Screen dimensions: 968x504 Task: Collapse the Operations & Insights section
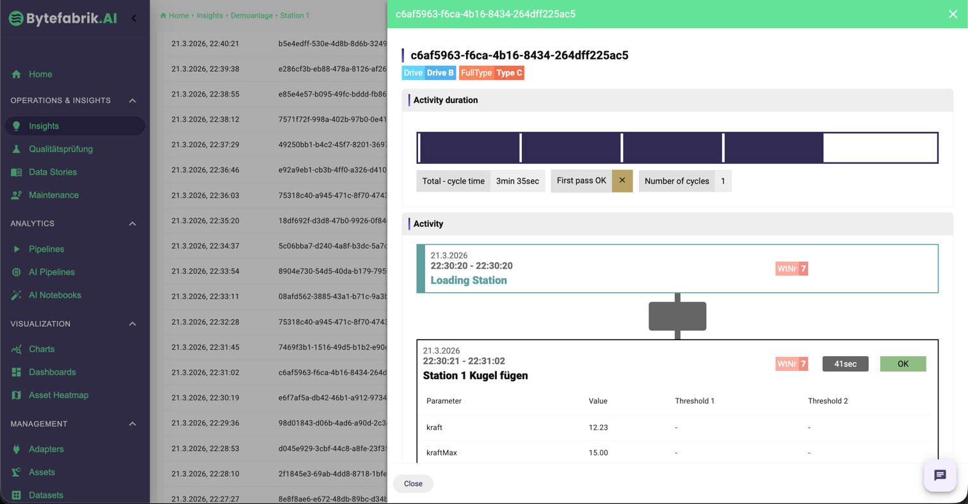tap(133, 100)
